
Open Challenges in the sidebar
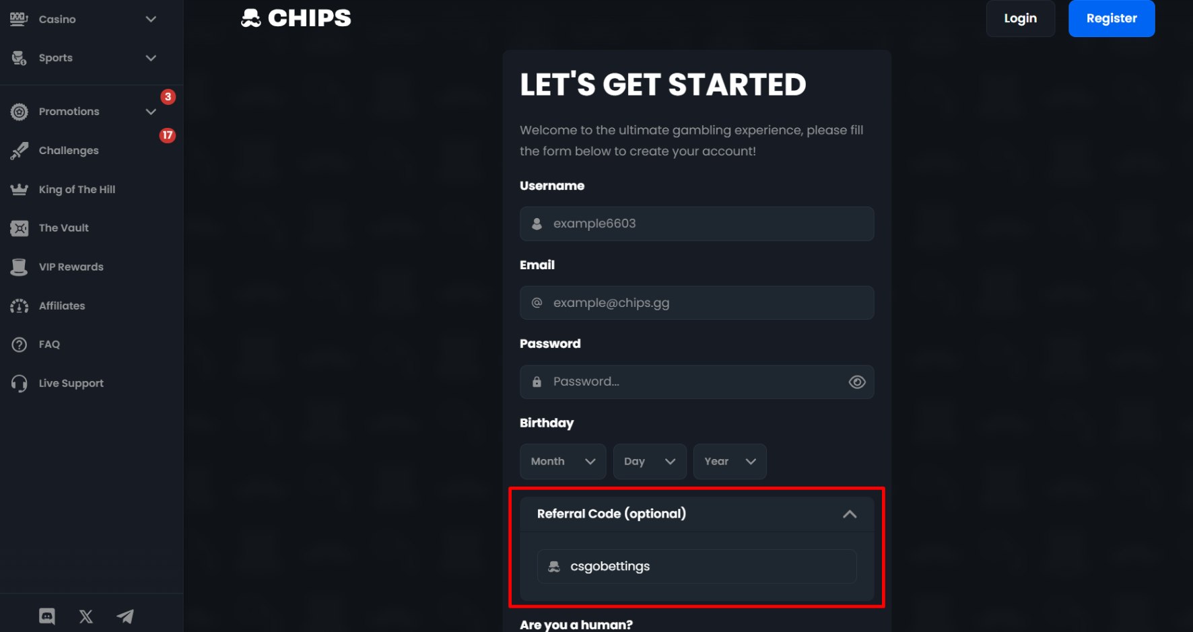tap(69, 151)
